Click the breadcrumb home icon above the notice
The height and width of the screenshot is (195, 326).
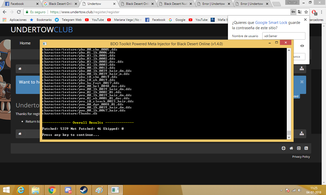point(20,69)
